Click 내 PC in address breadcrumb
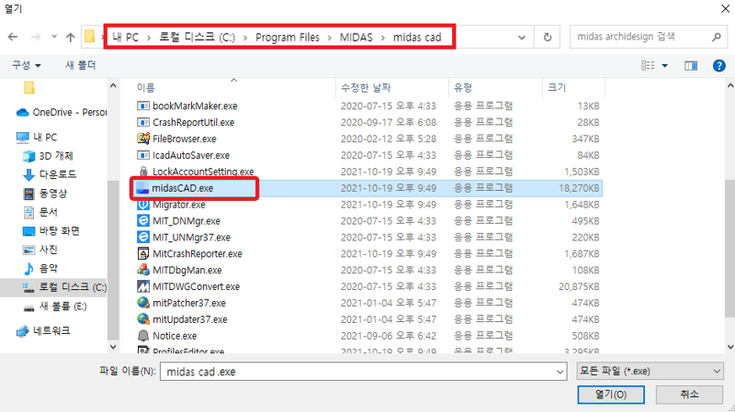Viewport: 735px width, 412px height. [125, 37]
